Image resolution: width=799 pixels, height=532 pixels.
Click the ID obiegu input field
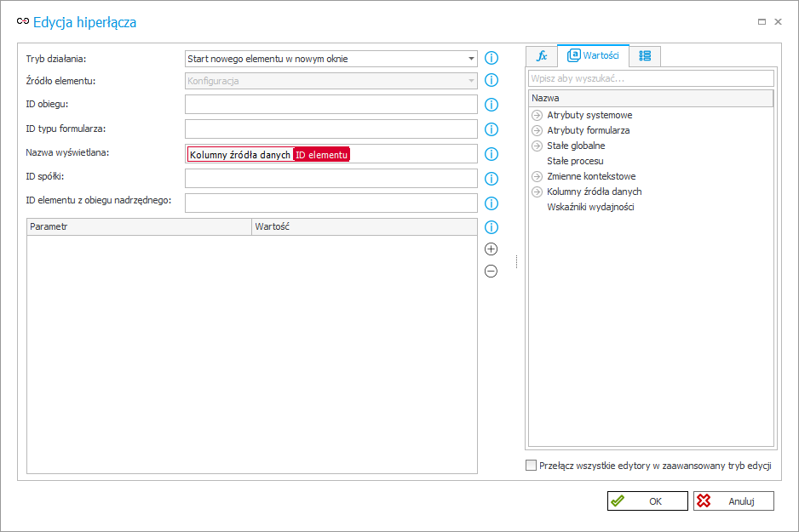[x=331, y=105]
